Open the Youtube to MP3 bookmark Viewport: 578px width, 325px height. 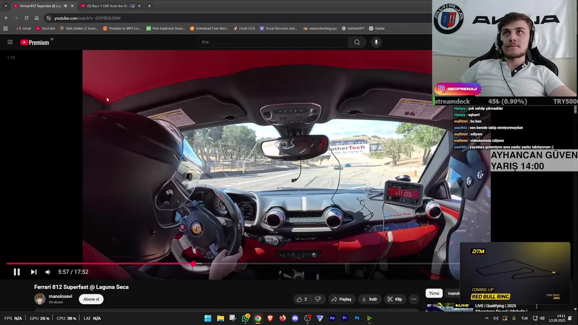click(122, 28)
